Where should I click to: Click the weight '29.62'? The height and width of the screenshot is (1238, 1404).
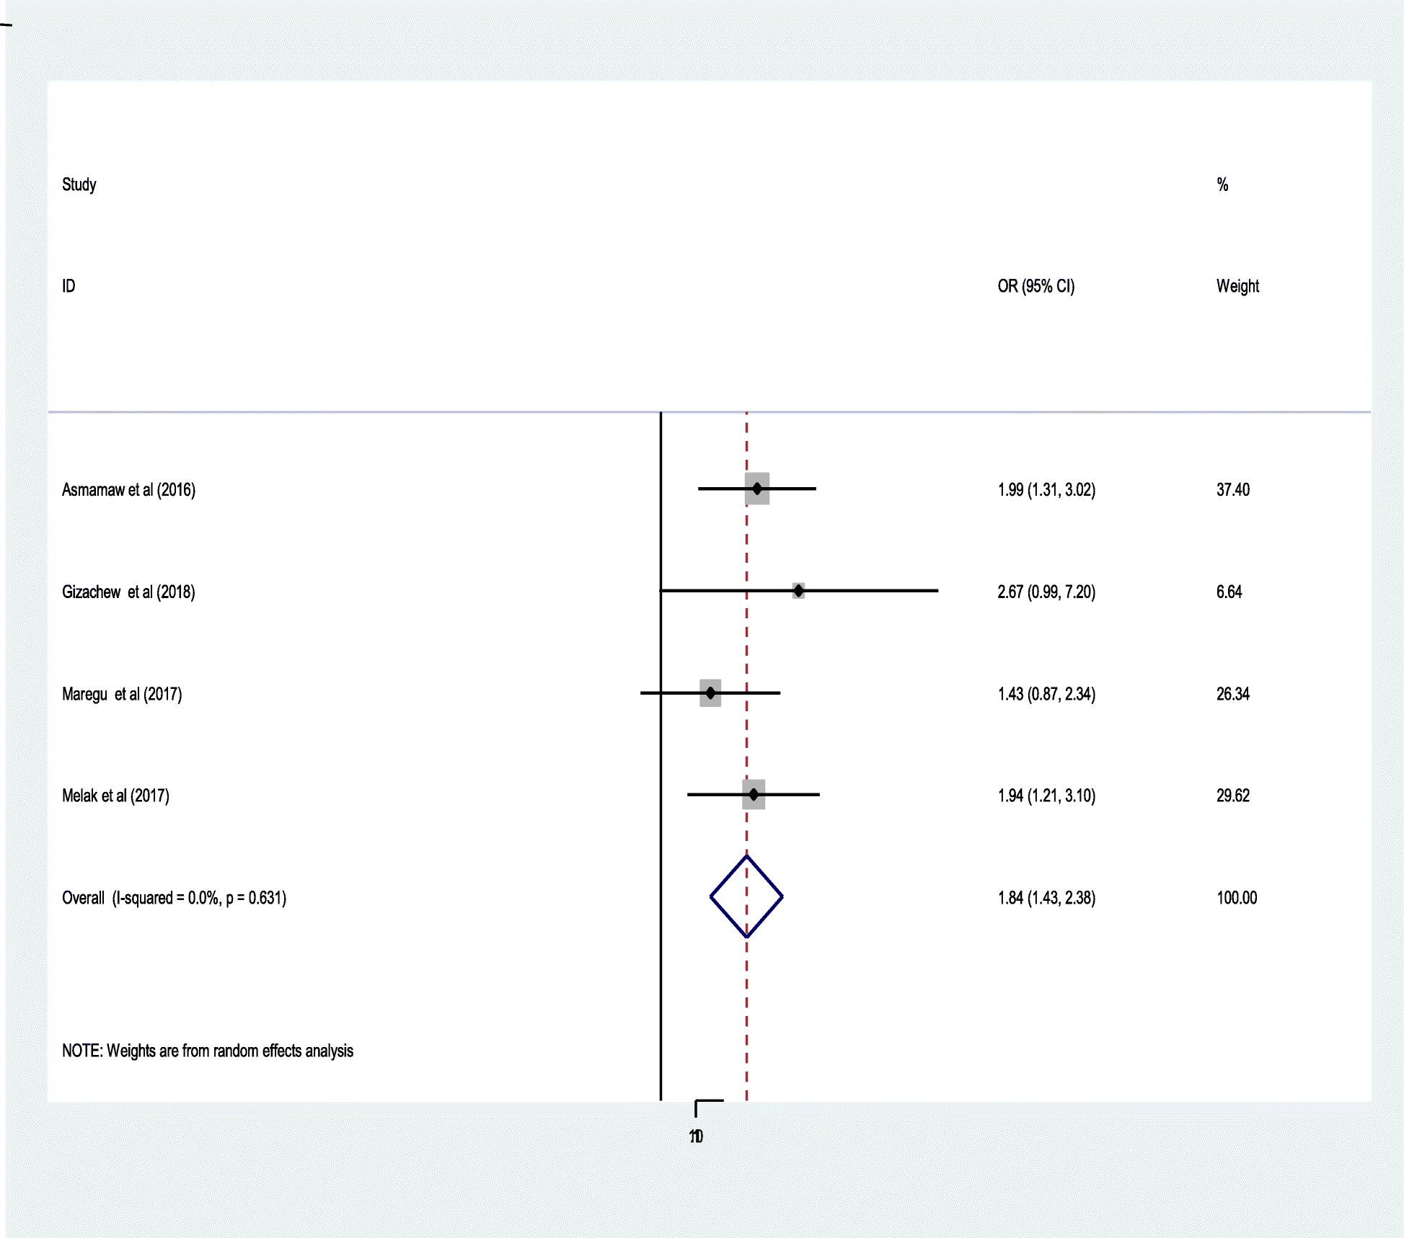click(1233, 796)
